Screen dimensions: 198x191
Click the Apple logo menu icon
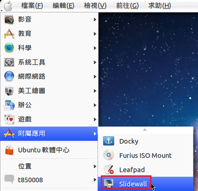(8, 6)
